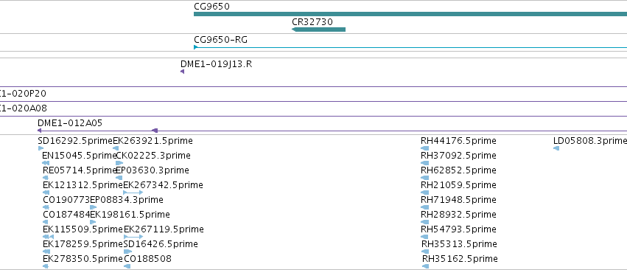
Task: Select the LD05808.3prime EST marker
Action: [x=556, y=148]
